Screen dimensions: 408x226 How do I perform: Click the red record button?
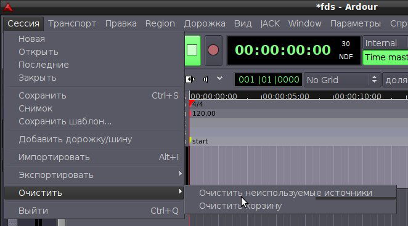tap(213, 50)
